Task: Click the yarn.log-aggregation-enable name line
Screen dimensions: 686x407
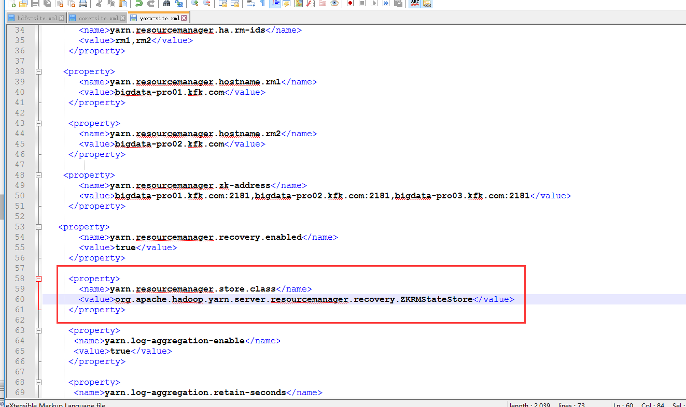Action: pyautogui.click(x=177, y=341)
